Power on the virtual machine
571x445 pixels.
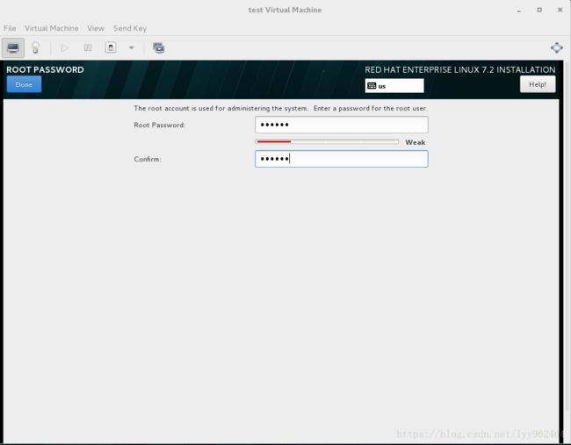tap(65, 47)
